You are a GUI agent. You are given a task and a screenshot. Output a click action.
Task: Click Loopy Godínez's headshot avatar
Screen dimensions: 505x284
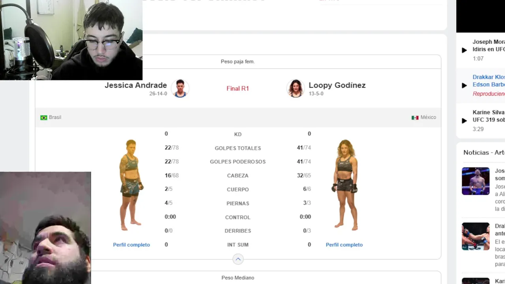296,88
